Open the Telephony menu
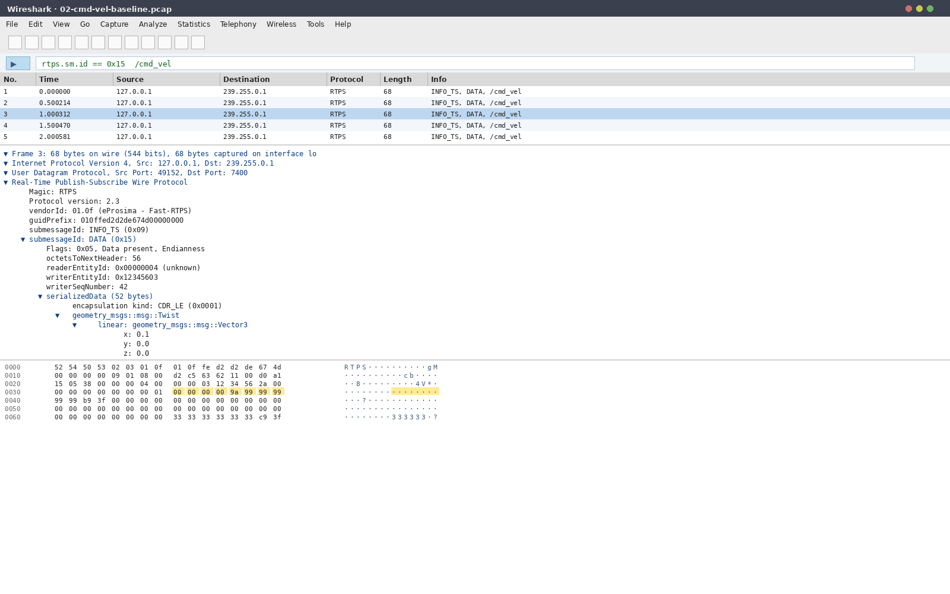The image size is (950, 594). coord(239,24)
